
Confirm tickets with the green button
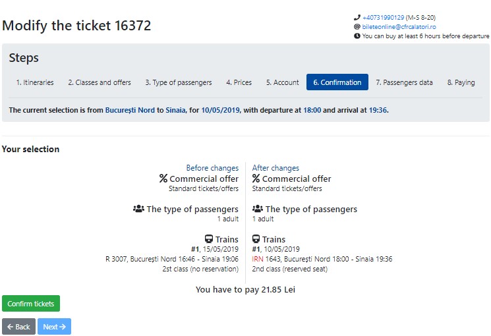click(x=31, y=304)
